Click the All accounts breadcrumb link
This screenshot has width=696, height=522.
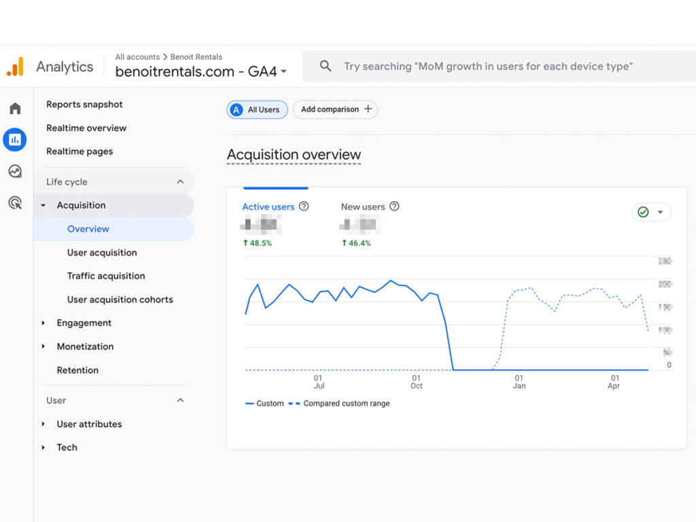click(x=137, y=57)
